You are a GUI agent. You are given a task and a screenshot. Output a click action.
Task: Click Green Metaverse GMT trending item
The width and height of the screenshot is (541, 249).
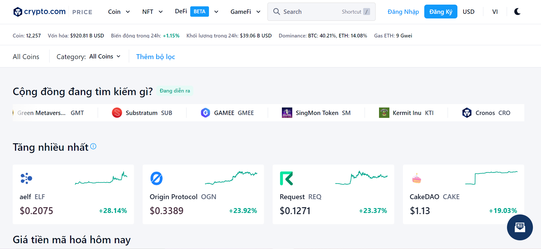pos(48,113)
